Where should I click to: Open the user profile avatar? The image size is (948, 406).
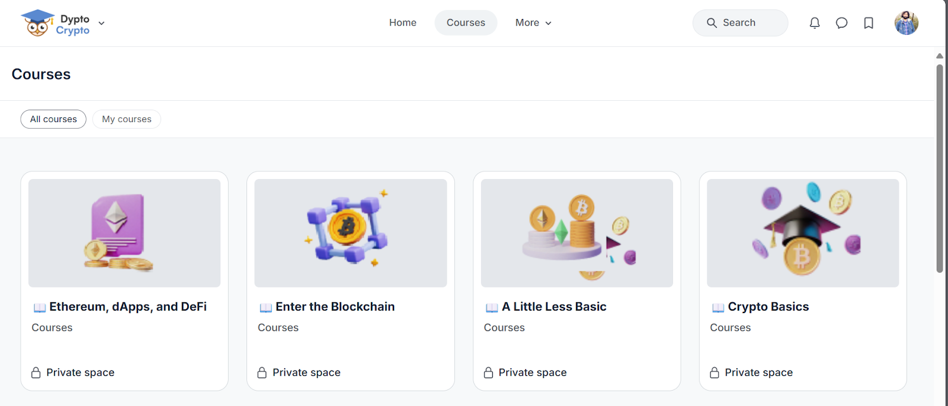907,23
